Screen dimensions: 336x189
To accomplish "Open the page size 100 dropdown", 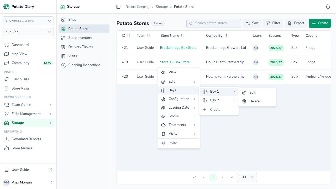I will tap(247, 177).
